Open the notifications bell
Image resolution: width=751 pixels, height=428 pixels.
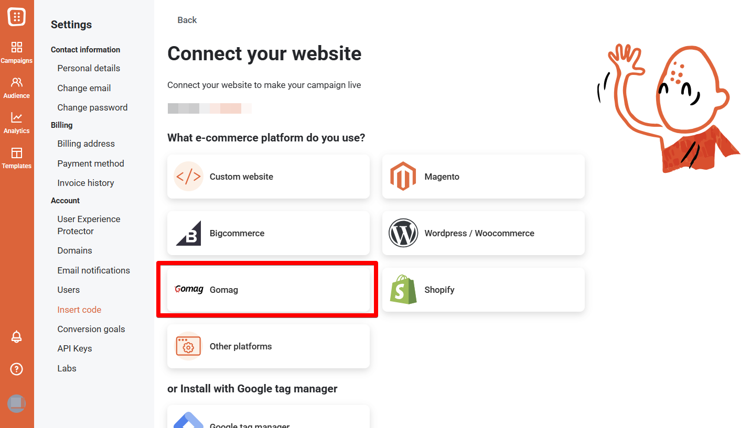point(16,337)
